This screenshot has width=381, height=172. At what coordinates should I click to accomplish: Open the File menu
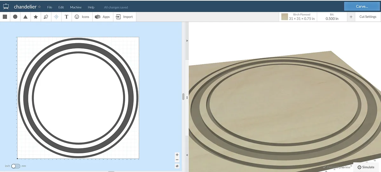50,7
